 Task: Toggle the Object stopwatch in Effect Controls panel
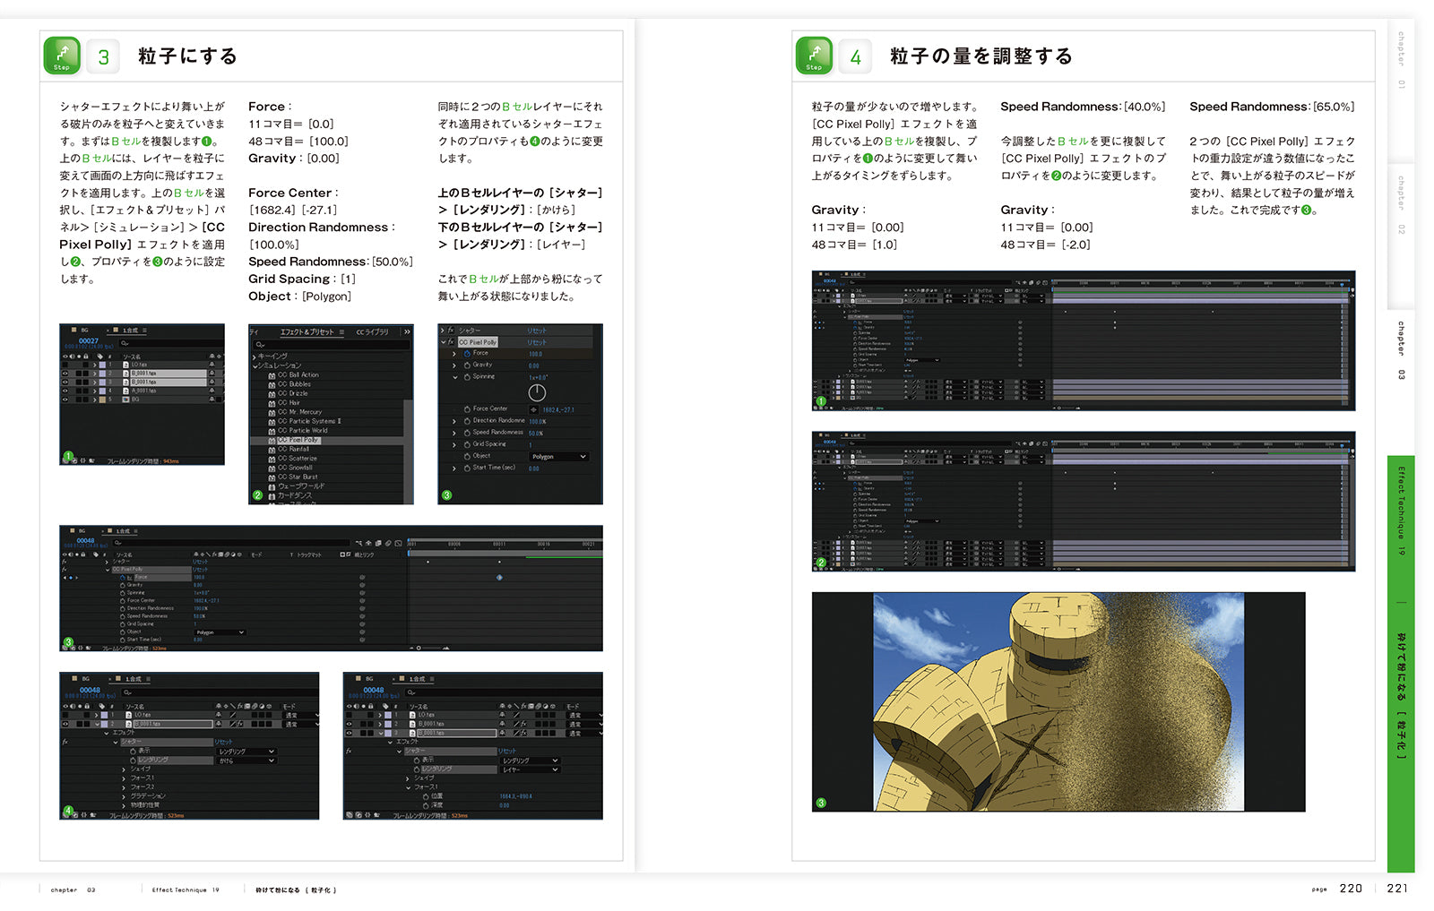[467, 456]
